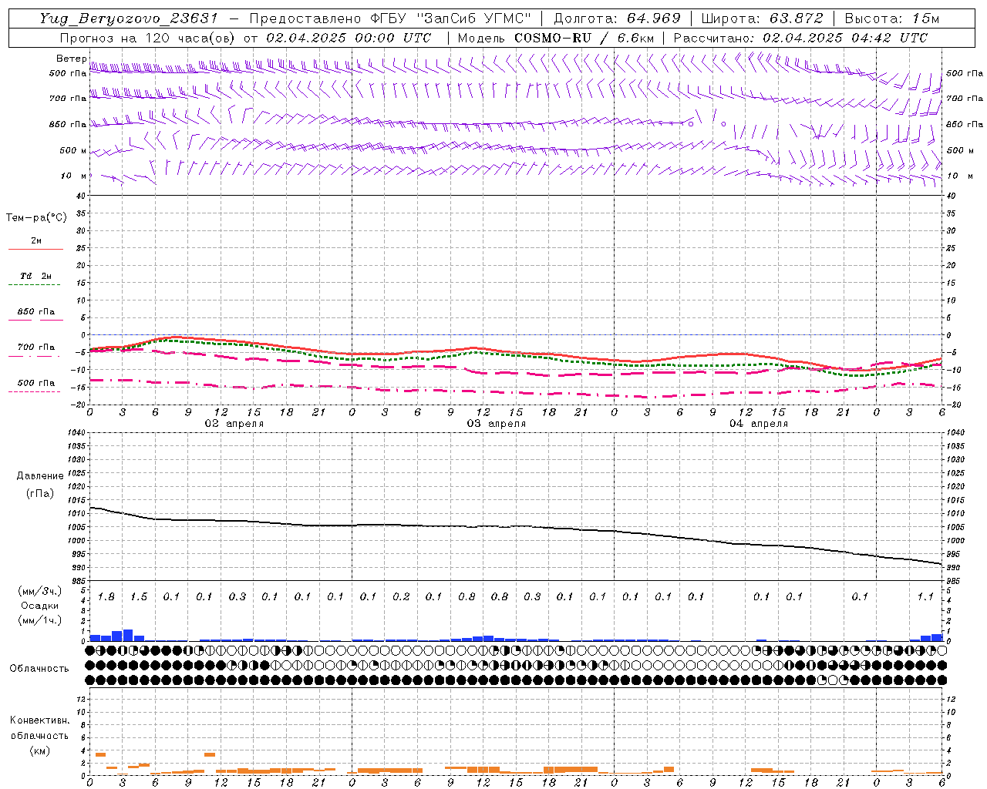
Task: Click the '03 апреля' date label
Action: tap(497, 424)
